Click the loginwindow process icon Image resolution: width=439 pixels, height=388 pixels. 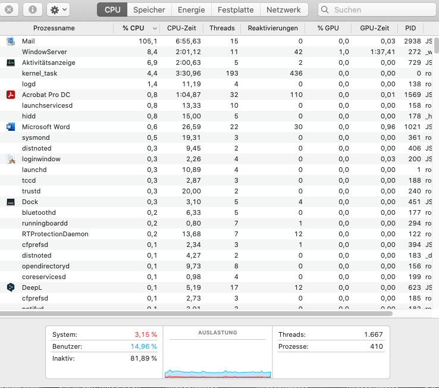tap(11, 159)
